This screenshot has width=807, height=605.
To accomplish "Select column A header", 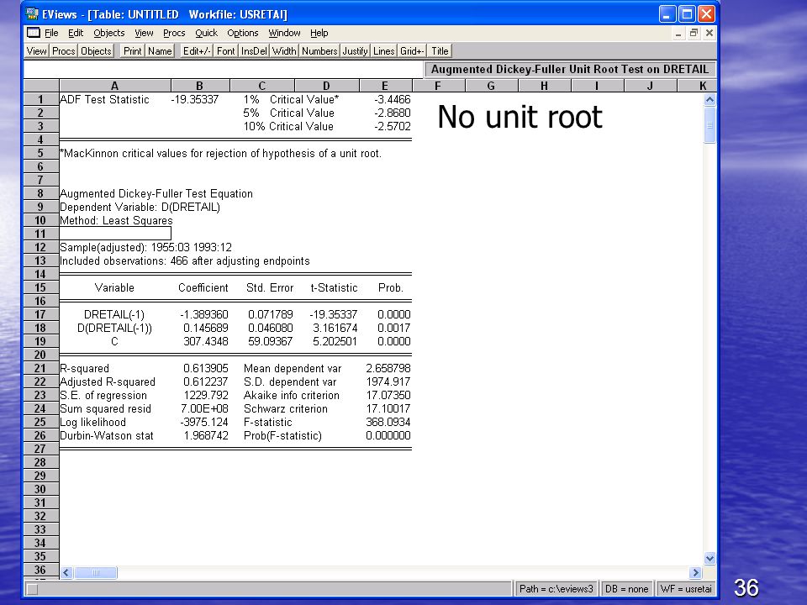I will point(115,86).
